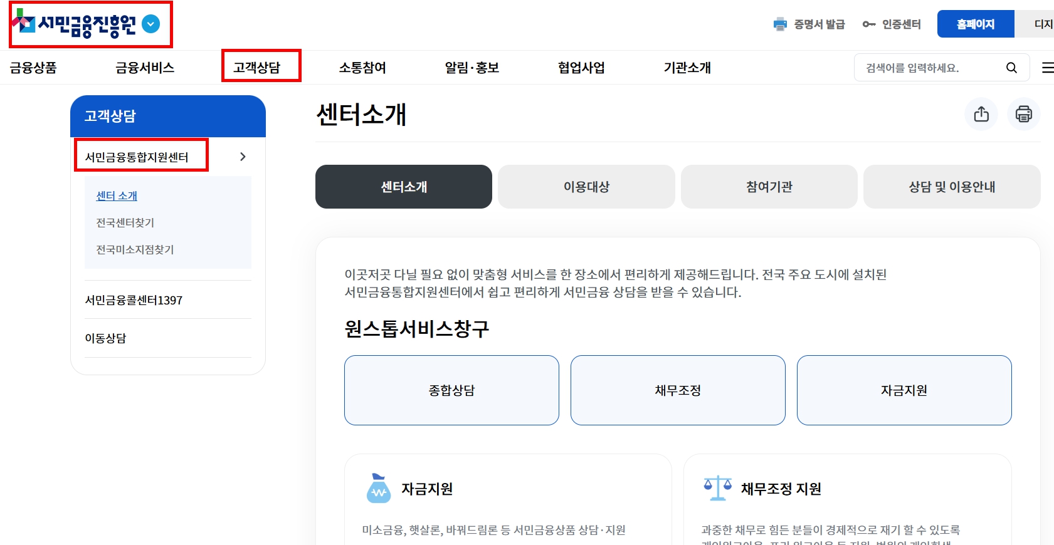Click the 고객상담 sidebar header

(x=168, y=116)
